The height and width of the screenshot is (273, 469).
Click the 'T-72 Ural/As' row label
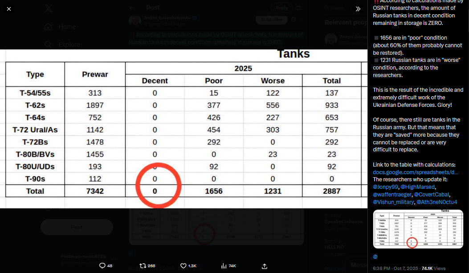click(35, 130)
